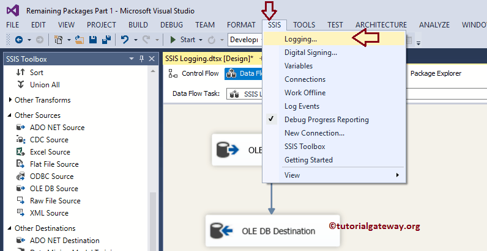This screenshot has width=487, height=251.
Task: Click the Flat File Source icon
Action: (x=21, y=164)
